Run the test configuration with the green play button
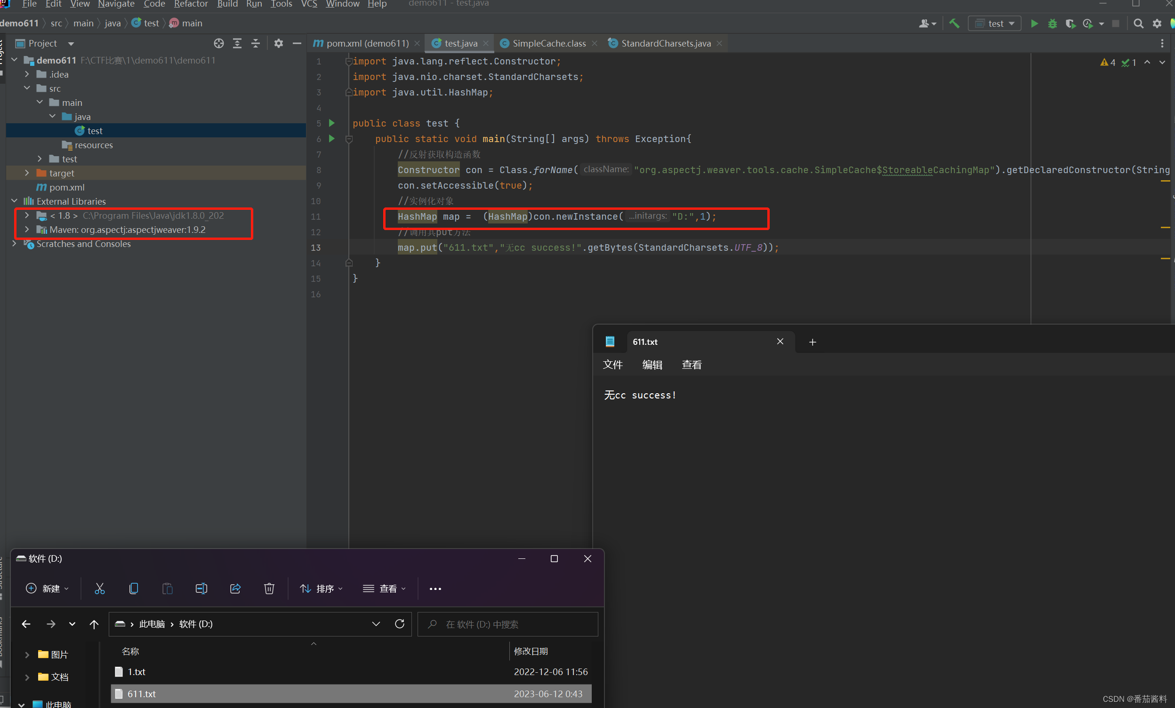1175x708 pixels. (1034, 24)
